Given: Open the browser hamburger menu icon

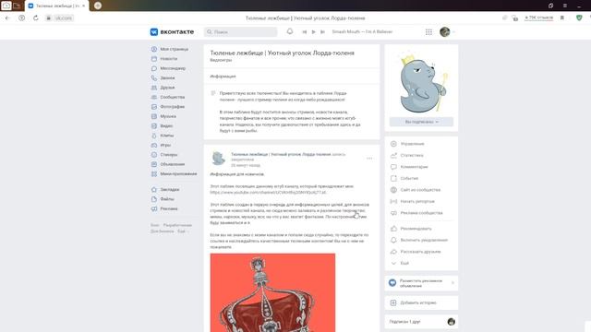Looking at the screenshot, I should [564, 6].
